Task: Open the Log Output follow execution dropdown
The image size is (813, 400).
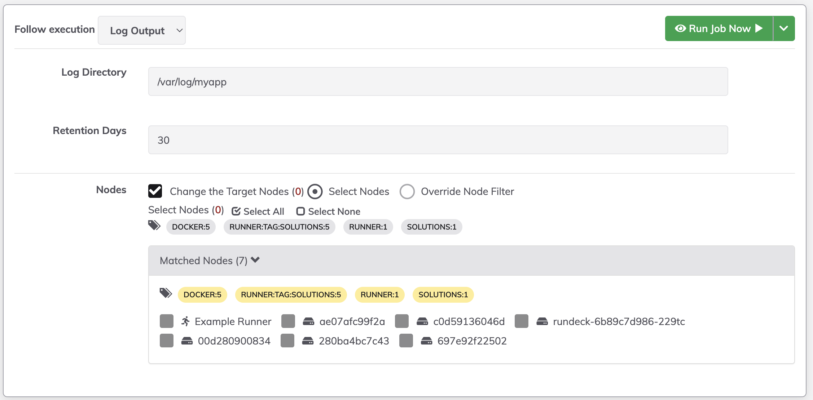Action: point(142,30)
